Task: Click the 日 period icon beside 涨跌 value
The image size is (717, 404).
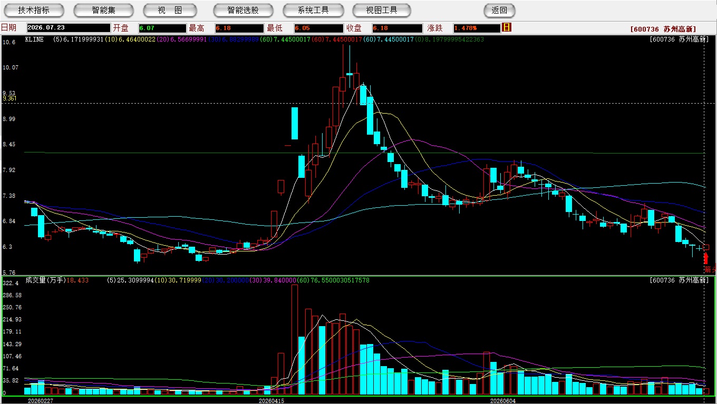Action: 507,27
